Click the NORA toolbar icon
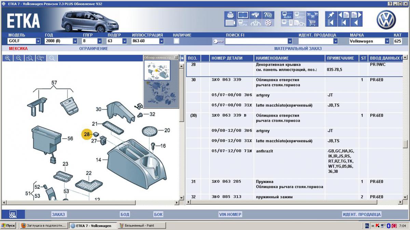The width and height of the screenshot is (410, 230). click(x=243, y=23)
